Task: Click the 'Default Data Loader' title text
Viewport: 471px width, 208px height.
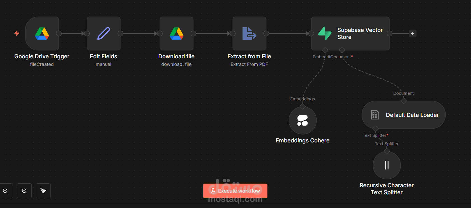Action: tap(412, 115)
